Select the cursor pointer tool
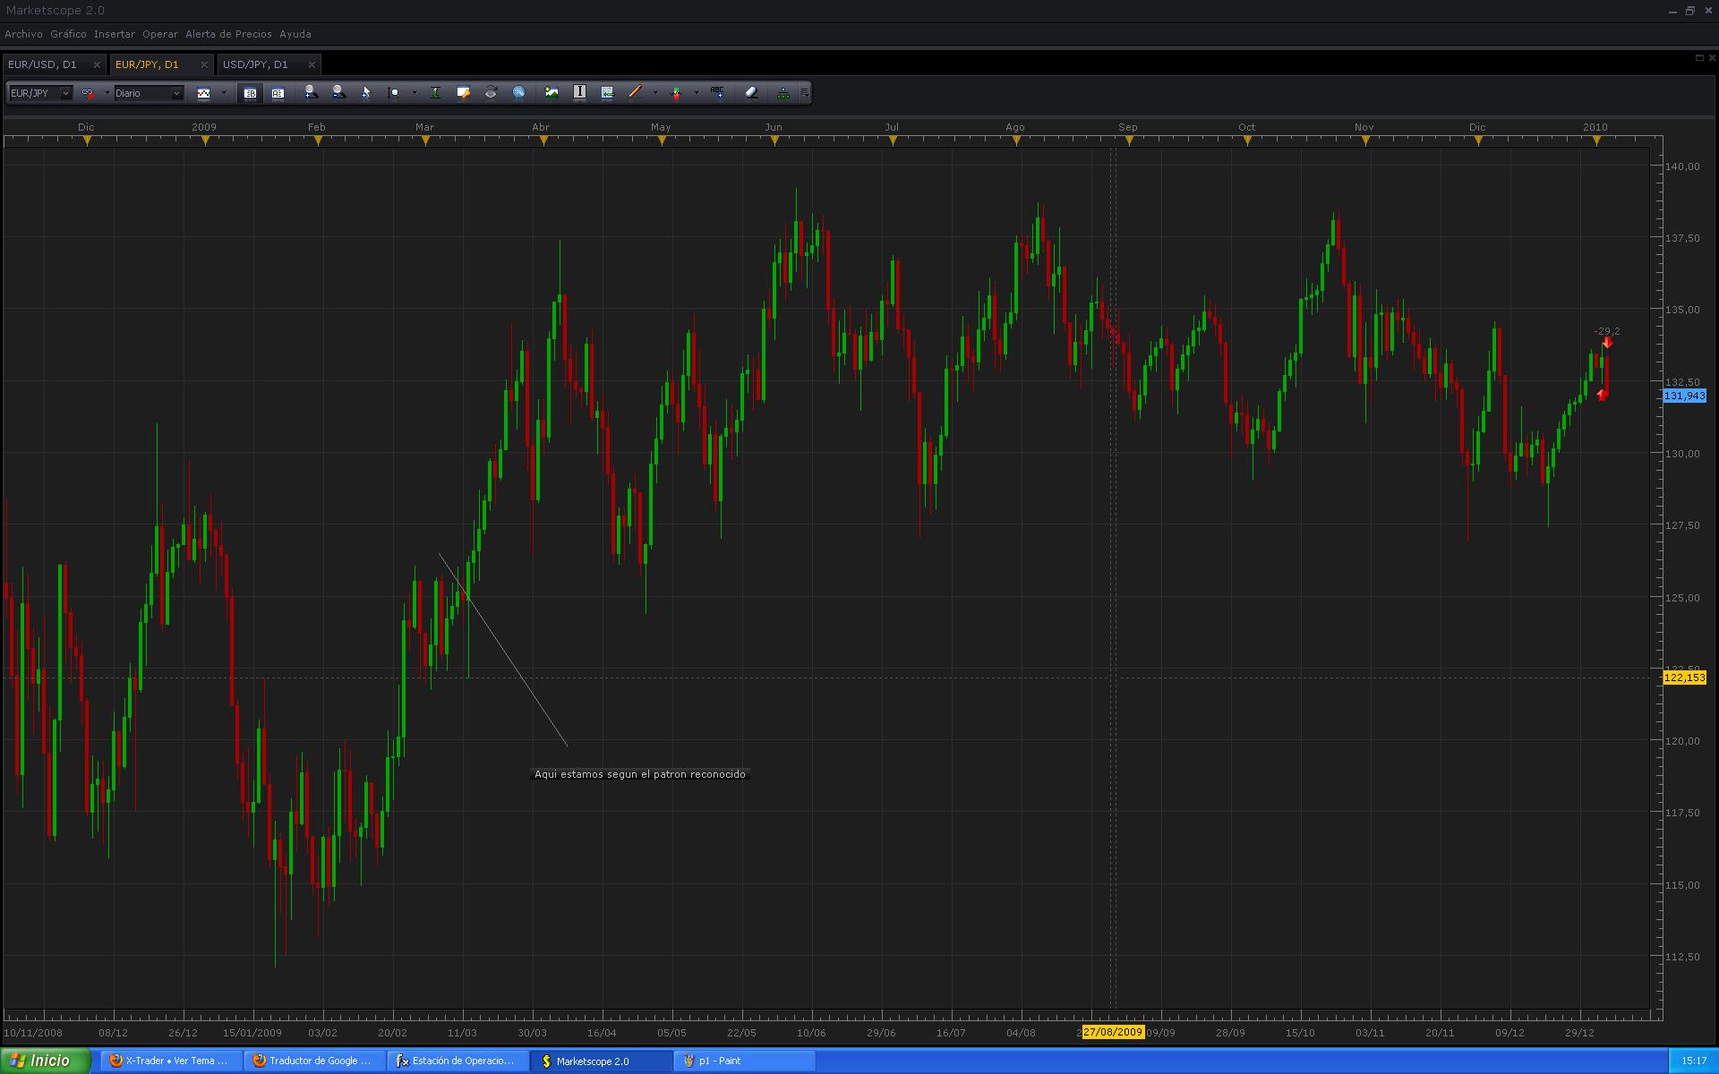The image size is (1719, 1074). (366, 92)
